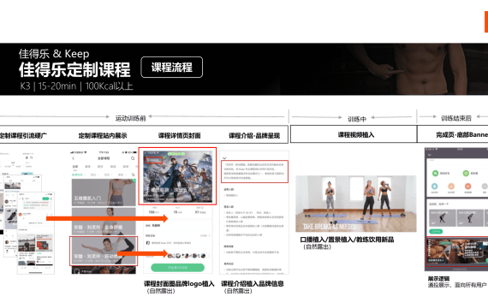Tap the light orange round share icon
The image size is (488, 308).
[x=451, y=187]
